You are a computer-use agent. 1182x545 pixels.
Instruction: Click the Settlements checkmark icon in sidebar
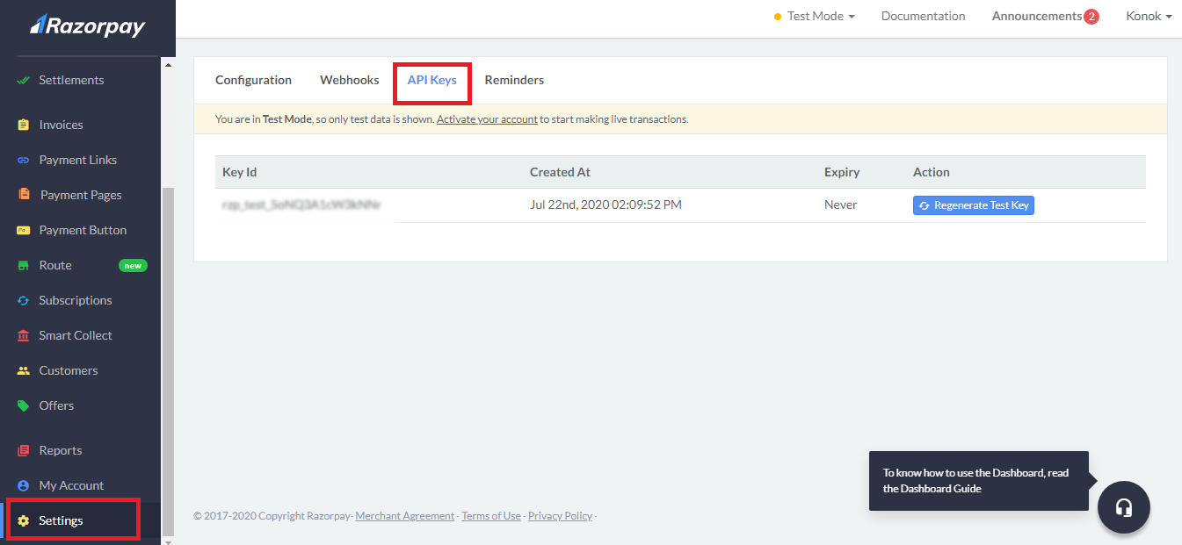coord(24,80)
